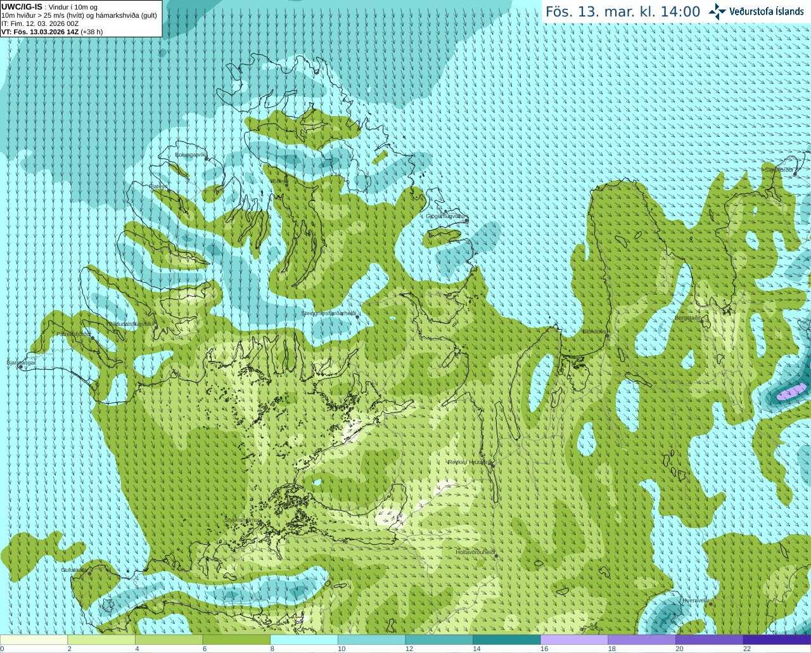Select the 14–16 m/s dark teal legend swatch
Screen dimensions: 811x653
[507, 640]
